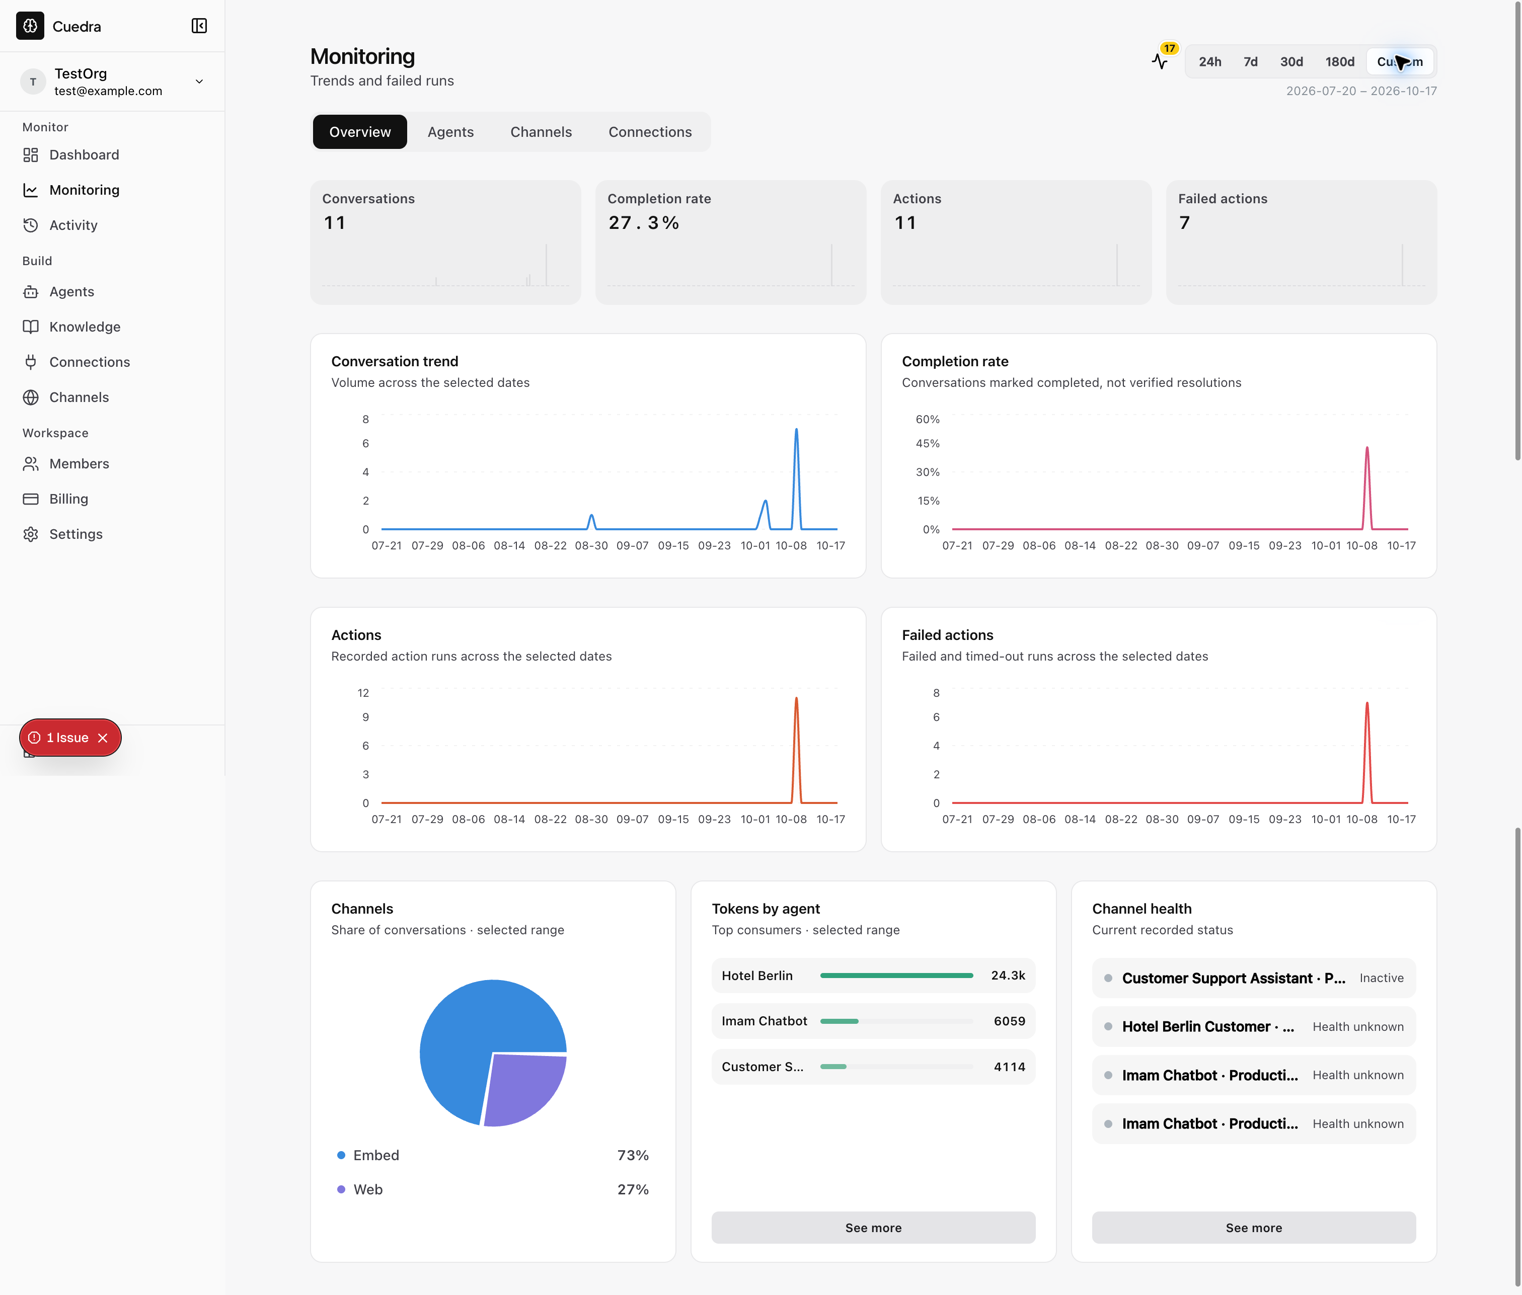Image resolution: width=1522 pixels, height=1295 pixels.
Task: Switch to the Connections tab
Action: 650,132
